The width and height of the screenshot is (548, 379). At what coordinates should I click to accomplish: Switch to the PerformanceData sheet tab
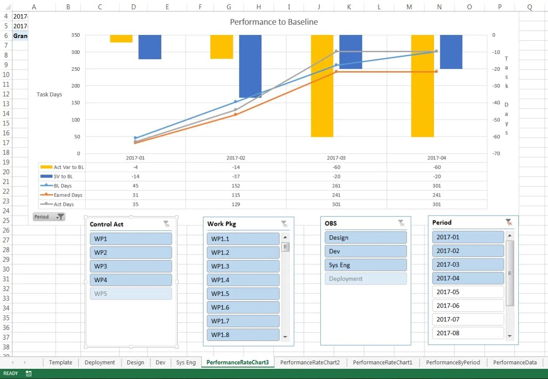pyautogui.click(x=515, y=362)
